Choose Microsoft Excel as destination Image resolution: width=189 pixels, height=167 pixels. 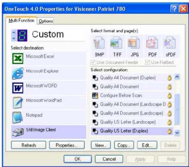(x=49, y=59)
